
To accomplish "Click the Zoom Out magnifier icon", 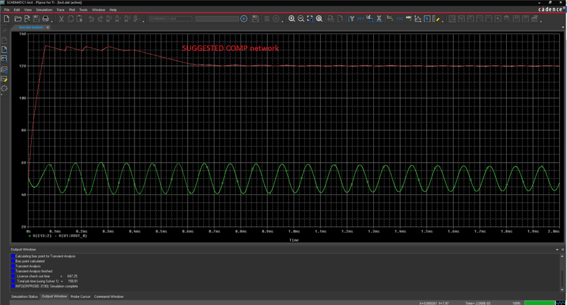I will (301, 18).
